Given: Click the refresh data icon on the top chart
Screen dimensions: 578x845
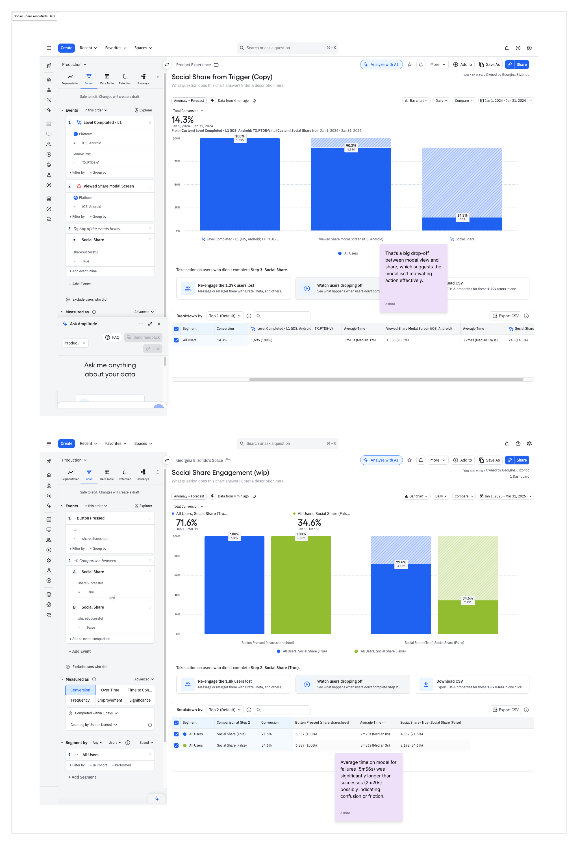Looking at the screenshot, I should 254,101.
